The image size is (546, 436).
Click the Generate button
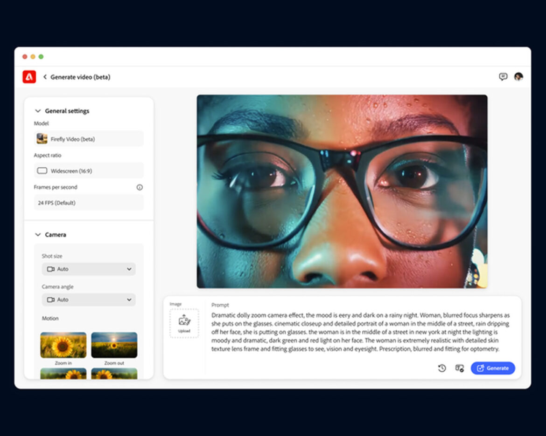(x=493, y=368)
